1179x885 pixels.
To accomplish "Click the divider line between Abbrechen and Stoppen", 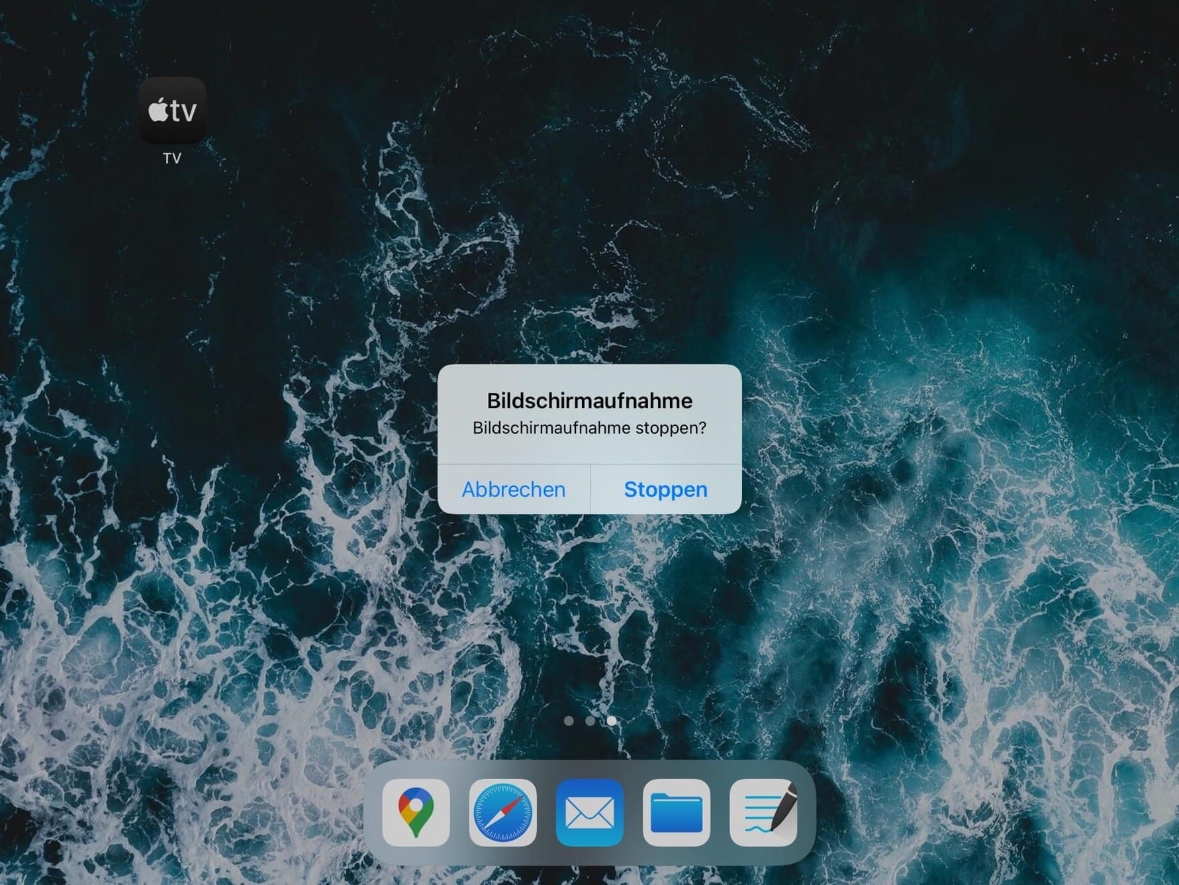I will click(x=590, y=490).
